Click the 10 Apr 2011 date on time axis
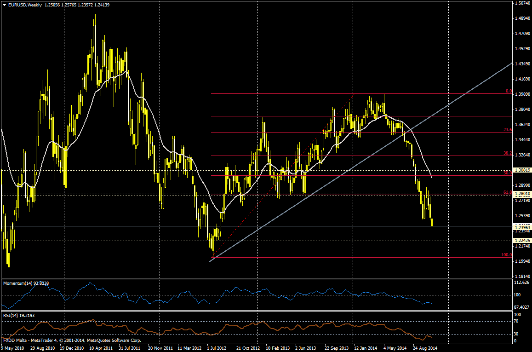 (x=101, y=348)
